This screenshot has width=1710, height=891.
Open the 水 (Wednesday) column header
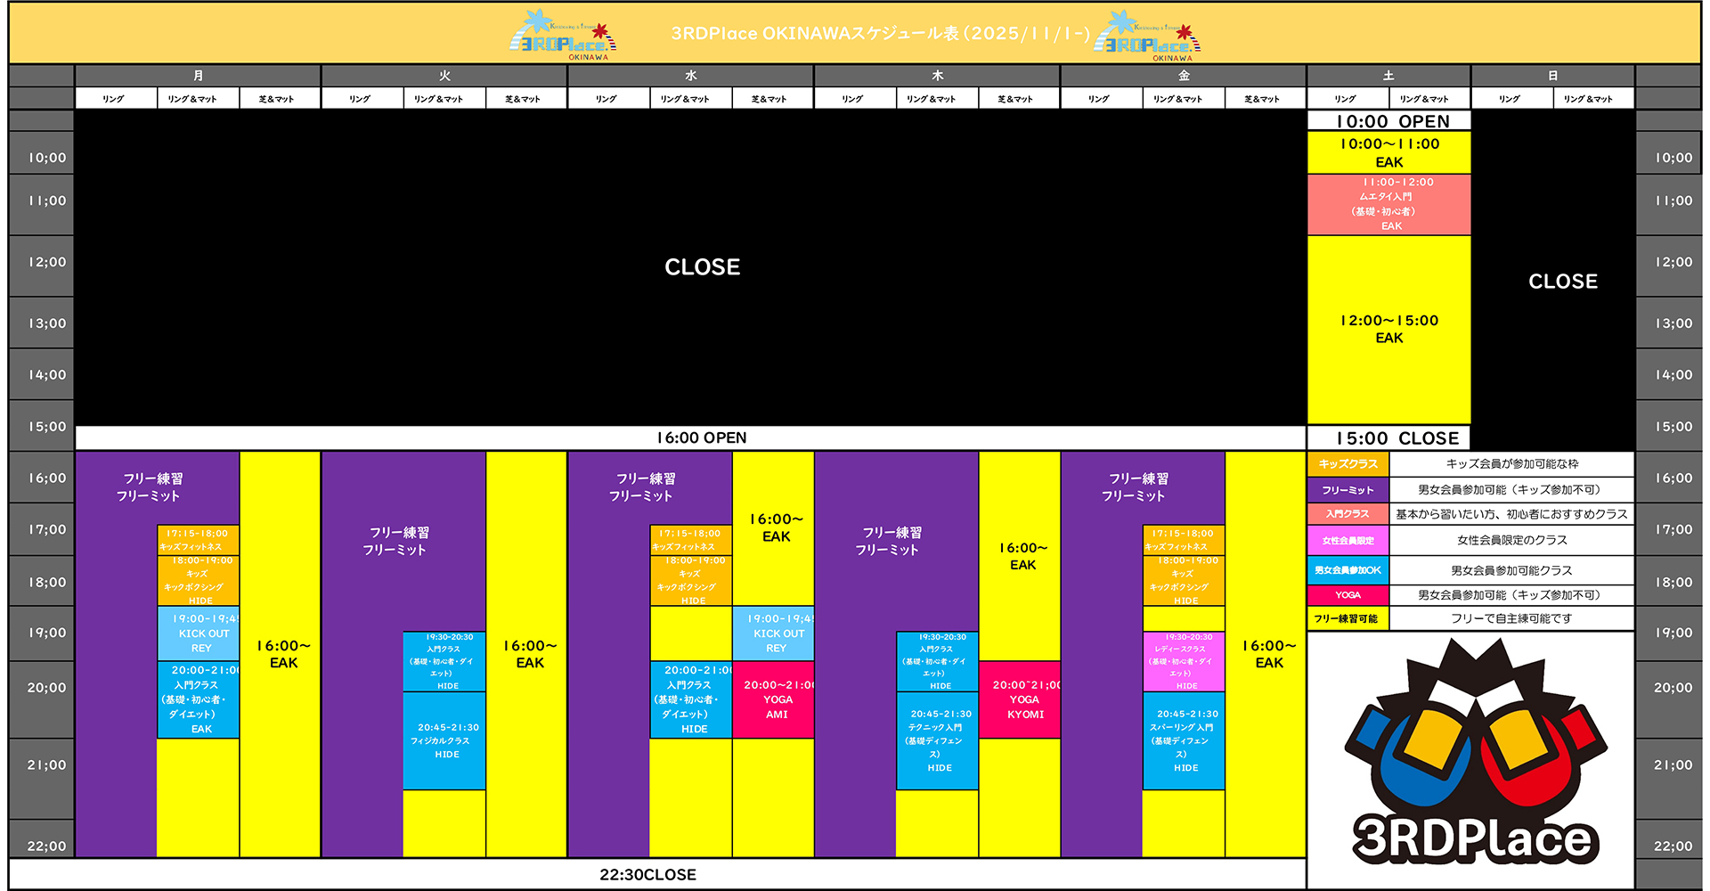pos(690,76)
